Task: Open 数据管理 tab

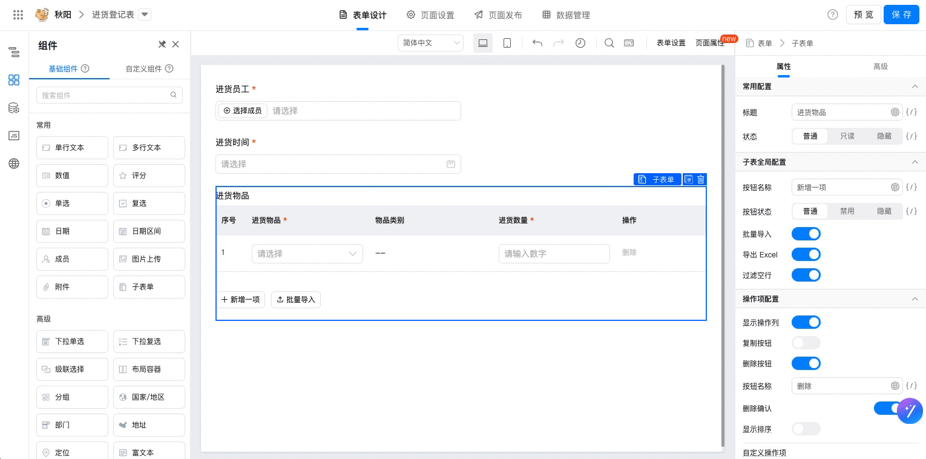Action: [566, 15]
